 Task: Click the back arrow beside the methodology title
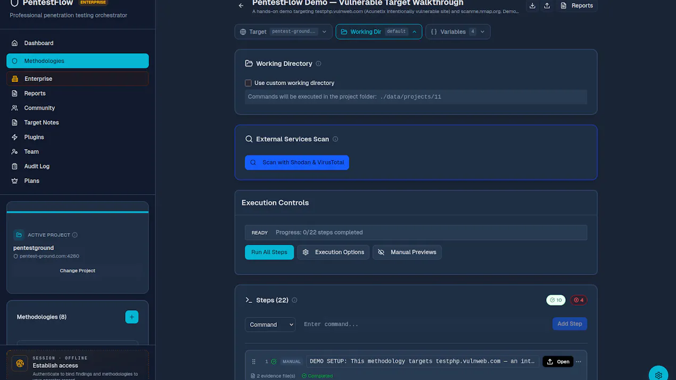pyautogui.click(x=241, y=5)
